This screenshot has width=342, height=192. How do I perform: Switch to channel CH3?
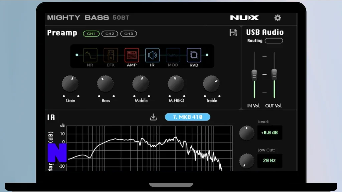[129, 34]
